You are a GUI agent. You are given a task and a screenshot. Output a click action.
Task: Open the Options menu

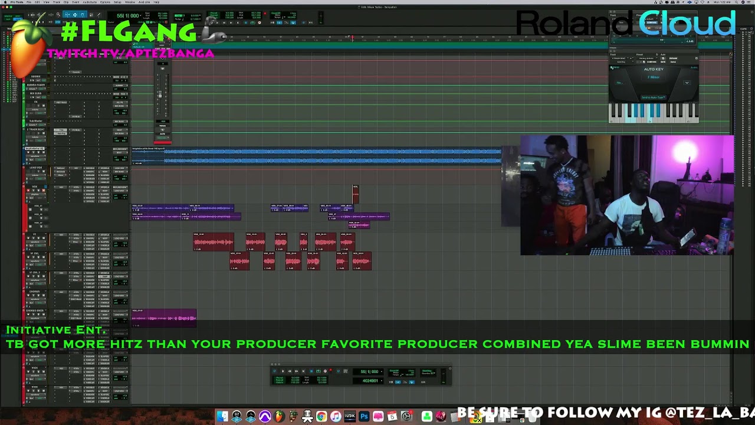point(105,2)
